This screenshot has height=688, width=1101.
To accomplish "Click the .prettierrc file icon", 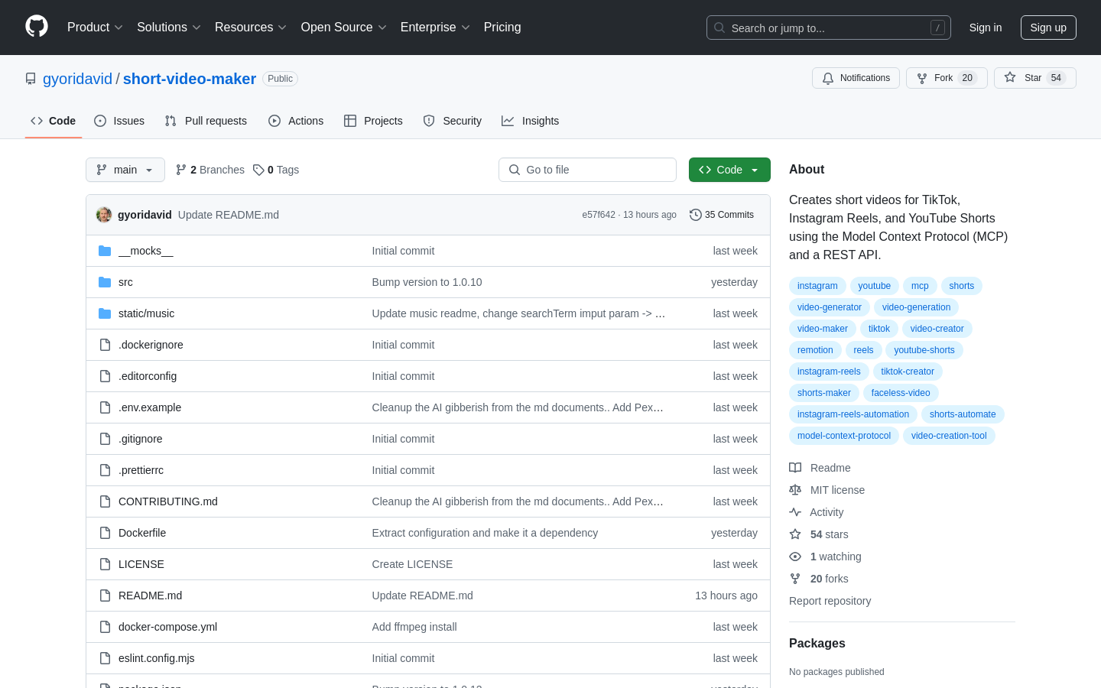I will coord(105,470).
